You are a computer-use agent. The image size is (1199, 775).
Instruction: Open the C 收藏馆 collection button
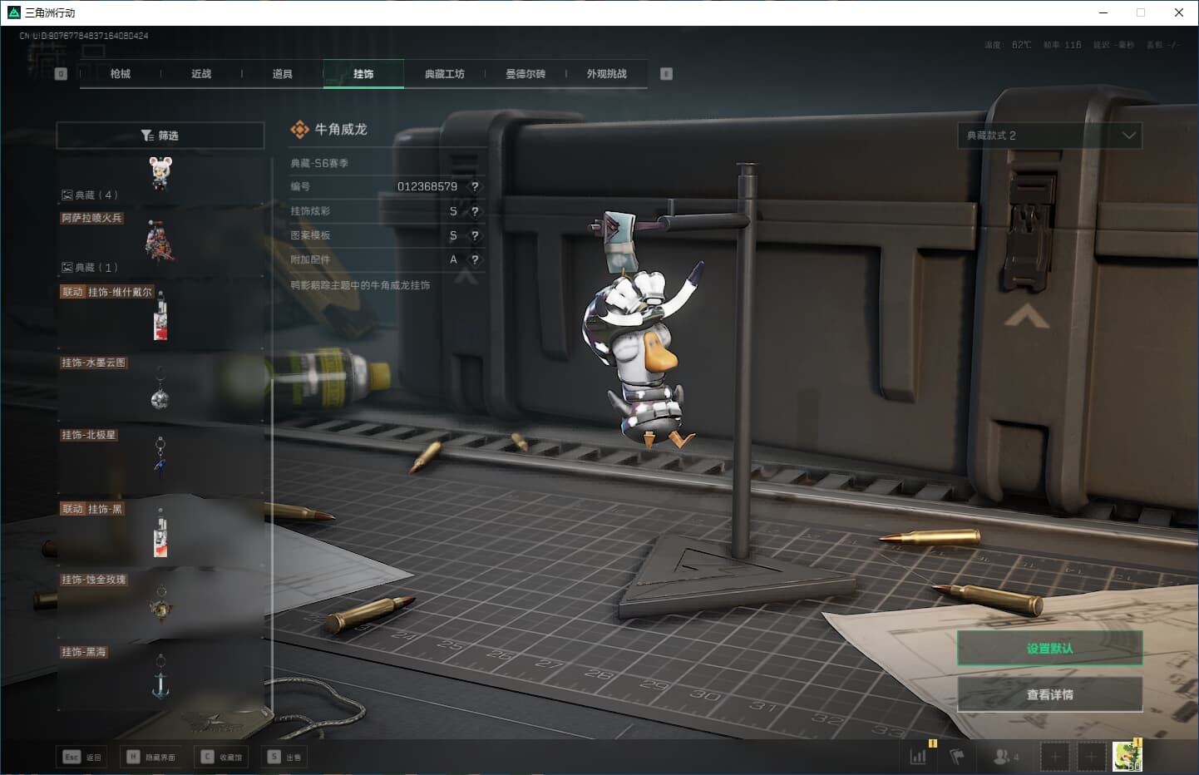pyautogui.click(x=221, y=757)
